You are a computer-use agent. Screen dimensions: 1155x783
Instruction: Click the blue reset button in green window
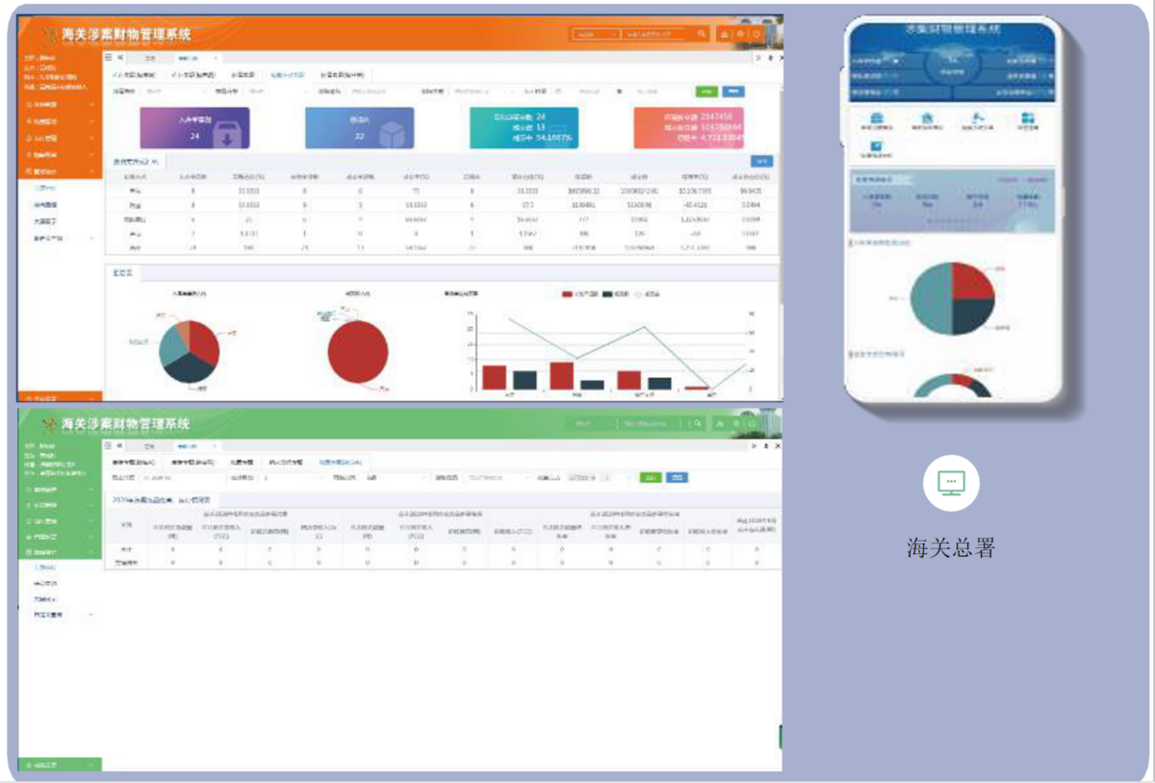[x=677, y=477]
